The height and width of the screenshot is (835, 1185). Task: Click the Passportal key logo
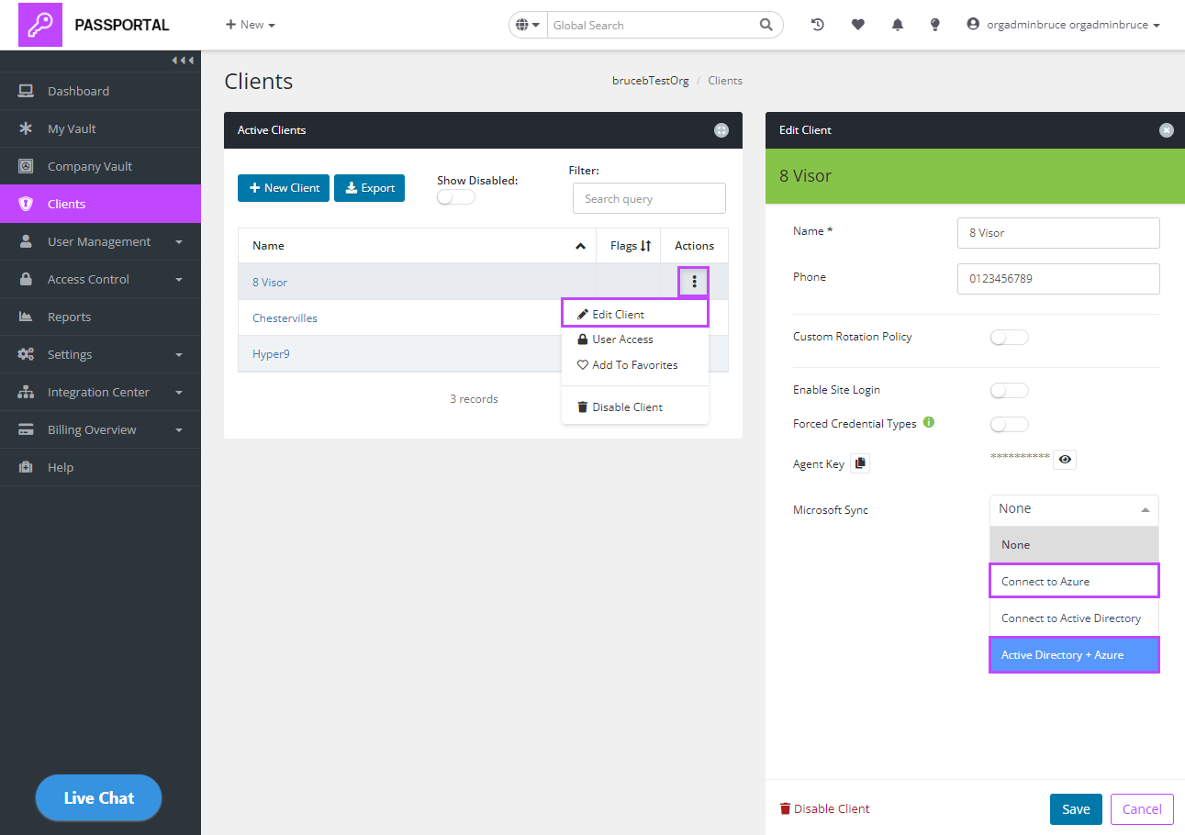(40, 25)
